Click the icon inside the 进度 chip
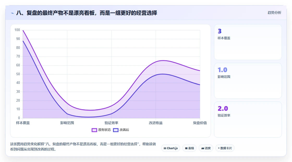Screen dimensions: 292x162 (x=203, y=148)
